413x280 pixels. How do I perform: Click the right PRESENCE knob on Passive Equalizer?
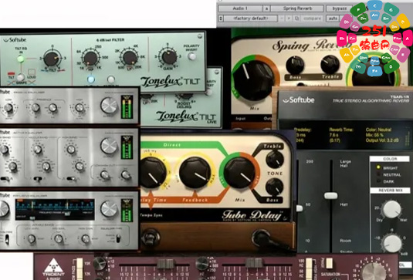52,107
